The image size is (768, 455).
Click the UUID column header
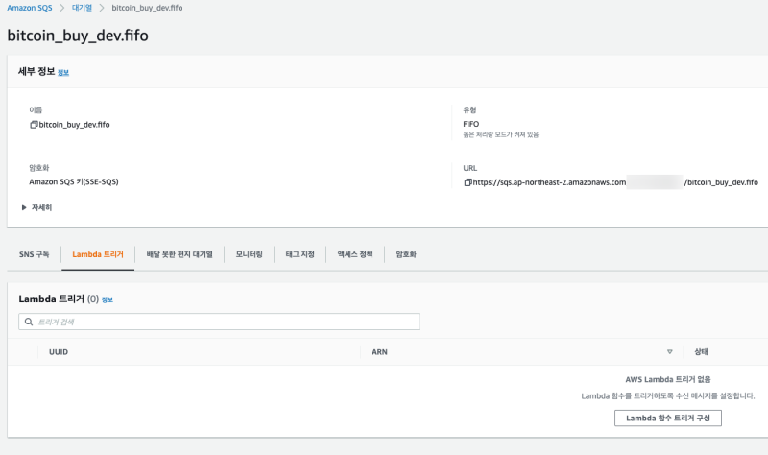[x=59, y=352]
